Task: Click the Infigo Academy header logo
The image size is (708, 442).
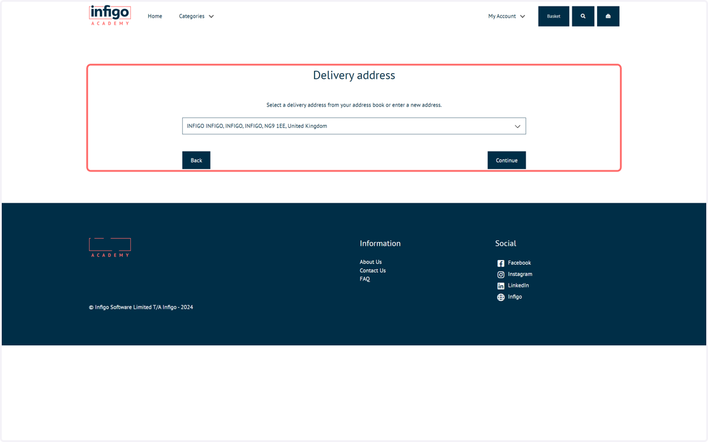Action: pos(110,15)
